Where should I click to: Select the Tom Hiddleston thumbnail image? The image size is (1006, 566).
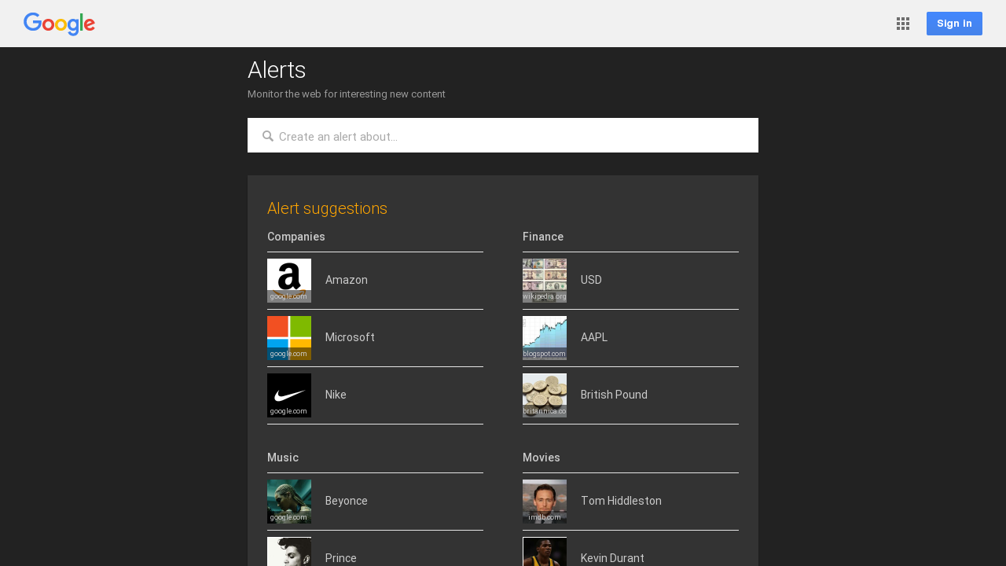545,502
